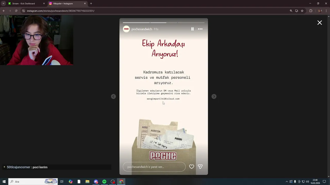This screenshot has width=330, height=185.
Task: Open the browser Extensions puzzle icon
Action: tap(311, 11)
